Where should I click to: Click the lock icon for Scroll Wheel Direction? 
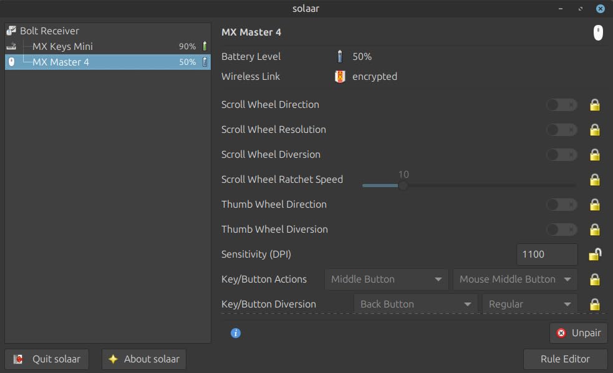(594, 105)
